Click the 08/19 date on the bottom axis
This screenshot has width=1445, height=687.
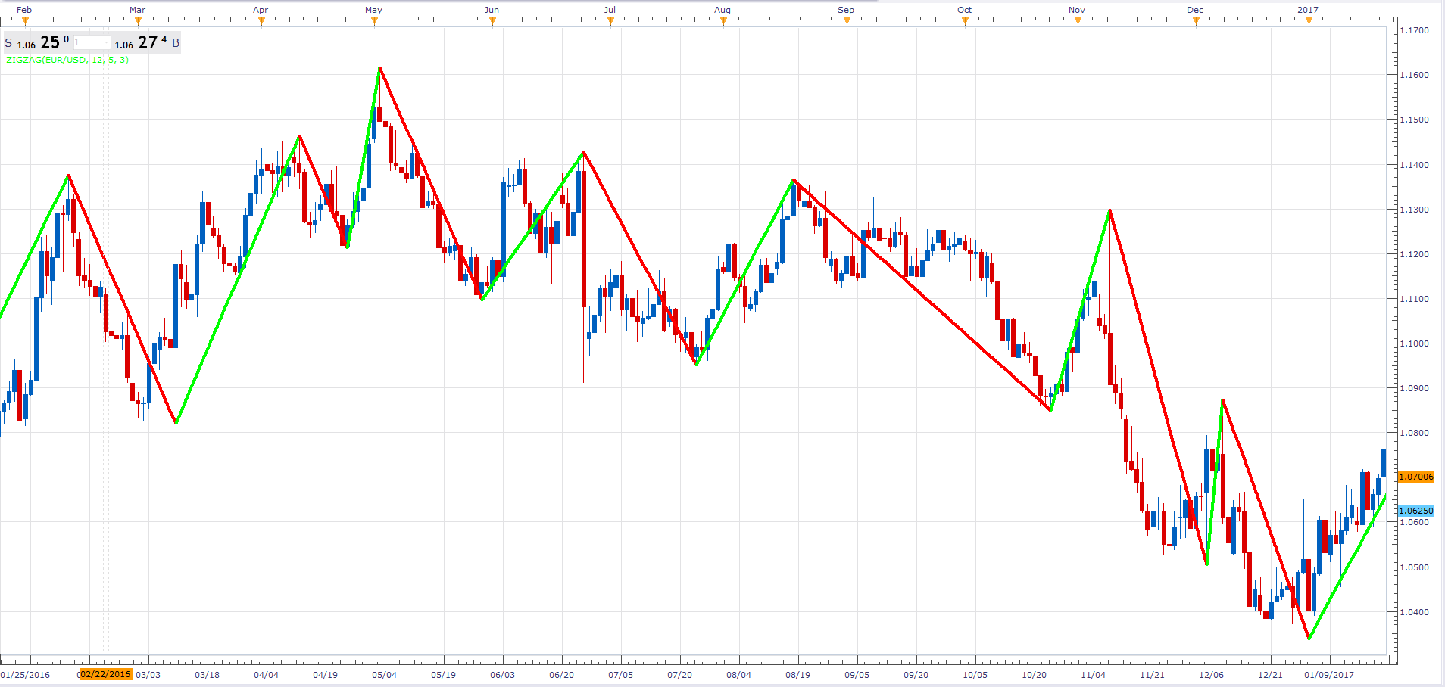click(x=798, y=675)
